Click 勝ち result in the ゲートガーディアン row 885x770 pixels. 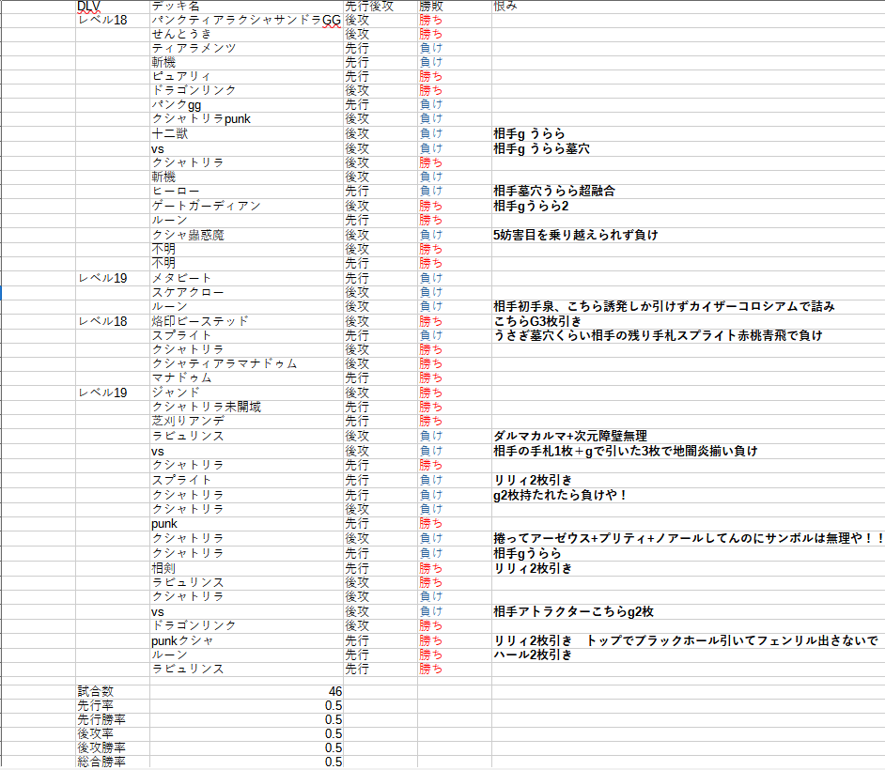pyautogui.click(x=455, y=206)
